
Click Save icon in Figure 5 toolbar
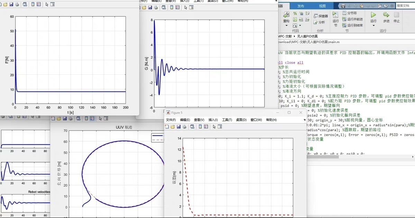(x=178, y=127)
